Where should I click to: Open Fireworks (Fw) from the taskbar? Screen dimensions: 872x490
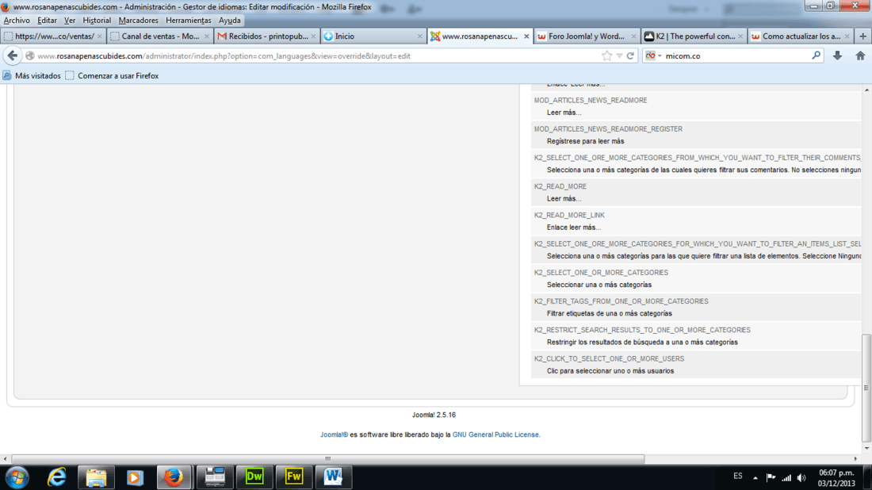pyautogui.click(x=293, y=477)
